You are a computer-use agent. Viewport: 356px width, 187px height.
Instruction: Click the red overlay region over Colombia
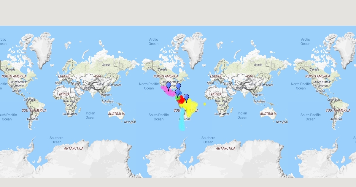[x=181, y=100]
